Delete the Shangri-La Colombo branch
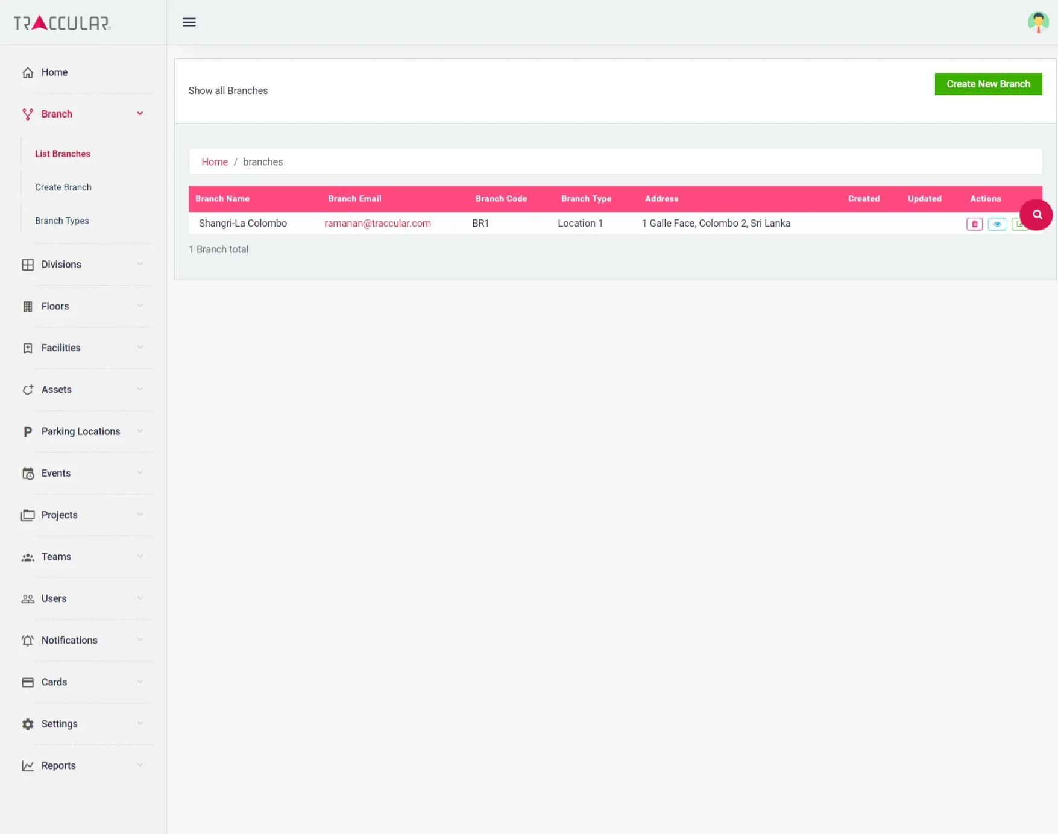The height and width of the screenshot is (834, 1058). (x=974, y=224)
